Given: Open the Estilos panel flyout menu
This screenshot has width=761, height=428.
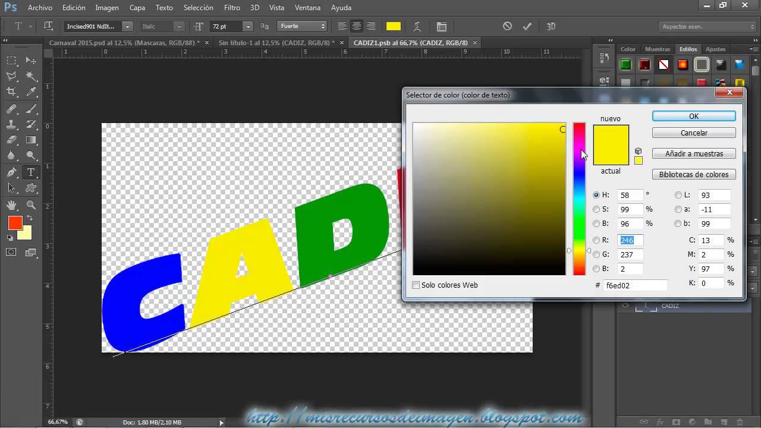Looking at the screenshot, I should coord(753,49).
